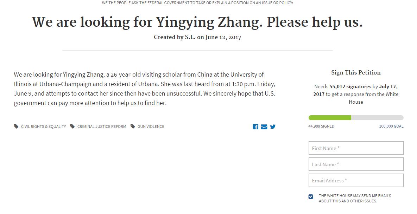Click the Created by S.L. byline

197,37
